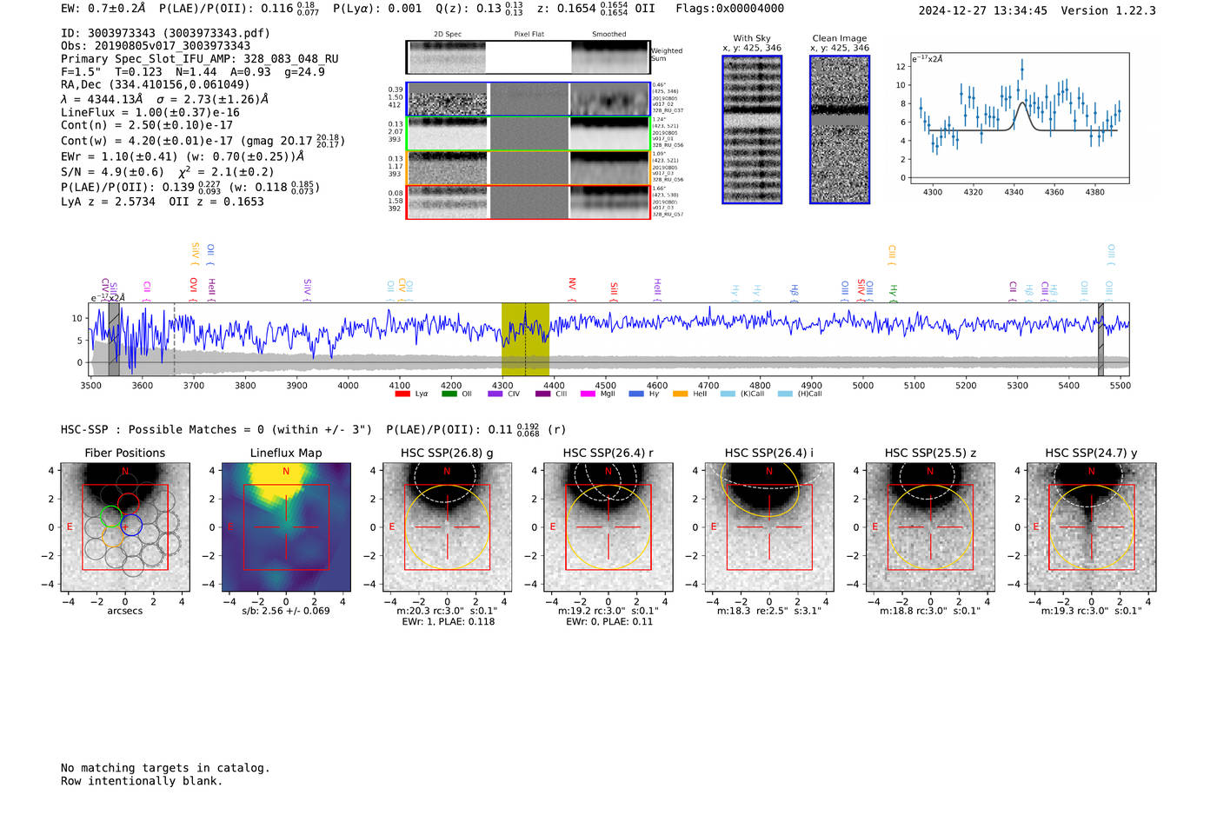Click the 'EWr: 1. PLAE: 0.118' caption

(448, 622)
